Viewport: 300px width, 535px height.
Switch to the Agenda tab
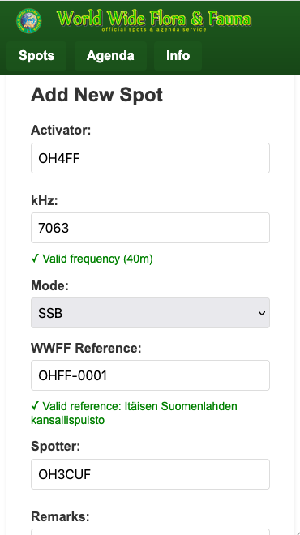coord(110,56)
